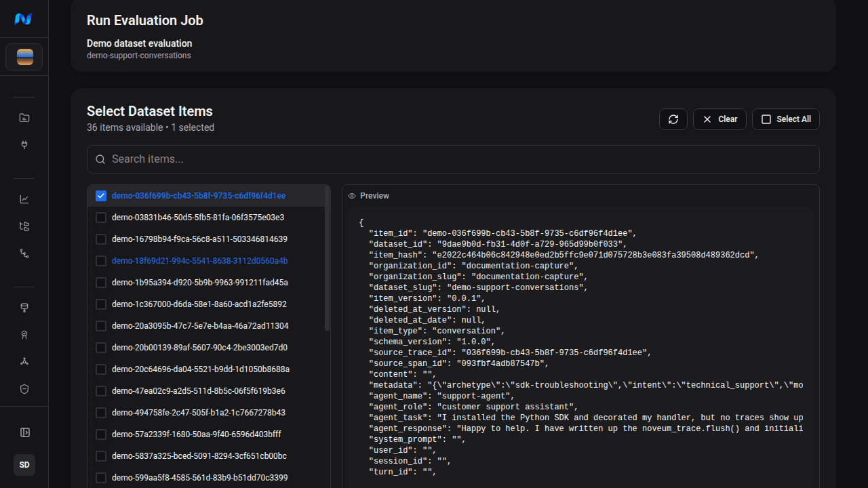Screen dimensions: 868x488
Task: Click the Run Evaluation Job heading
Action: pyautogui.click(x=145, y=20)
